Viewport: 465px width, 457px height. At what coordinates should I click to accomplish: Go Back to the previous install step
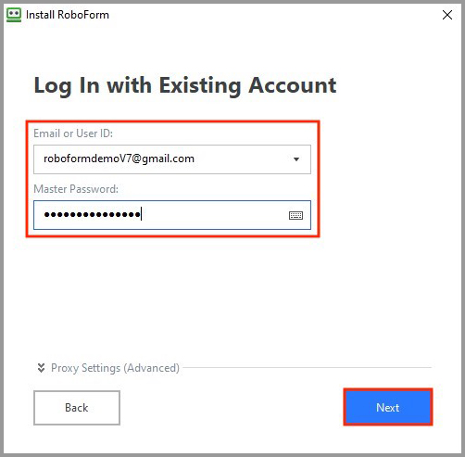77,408
